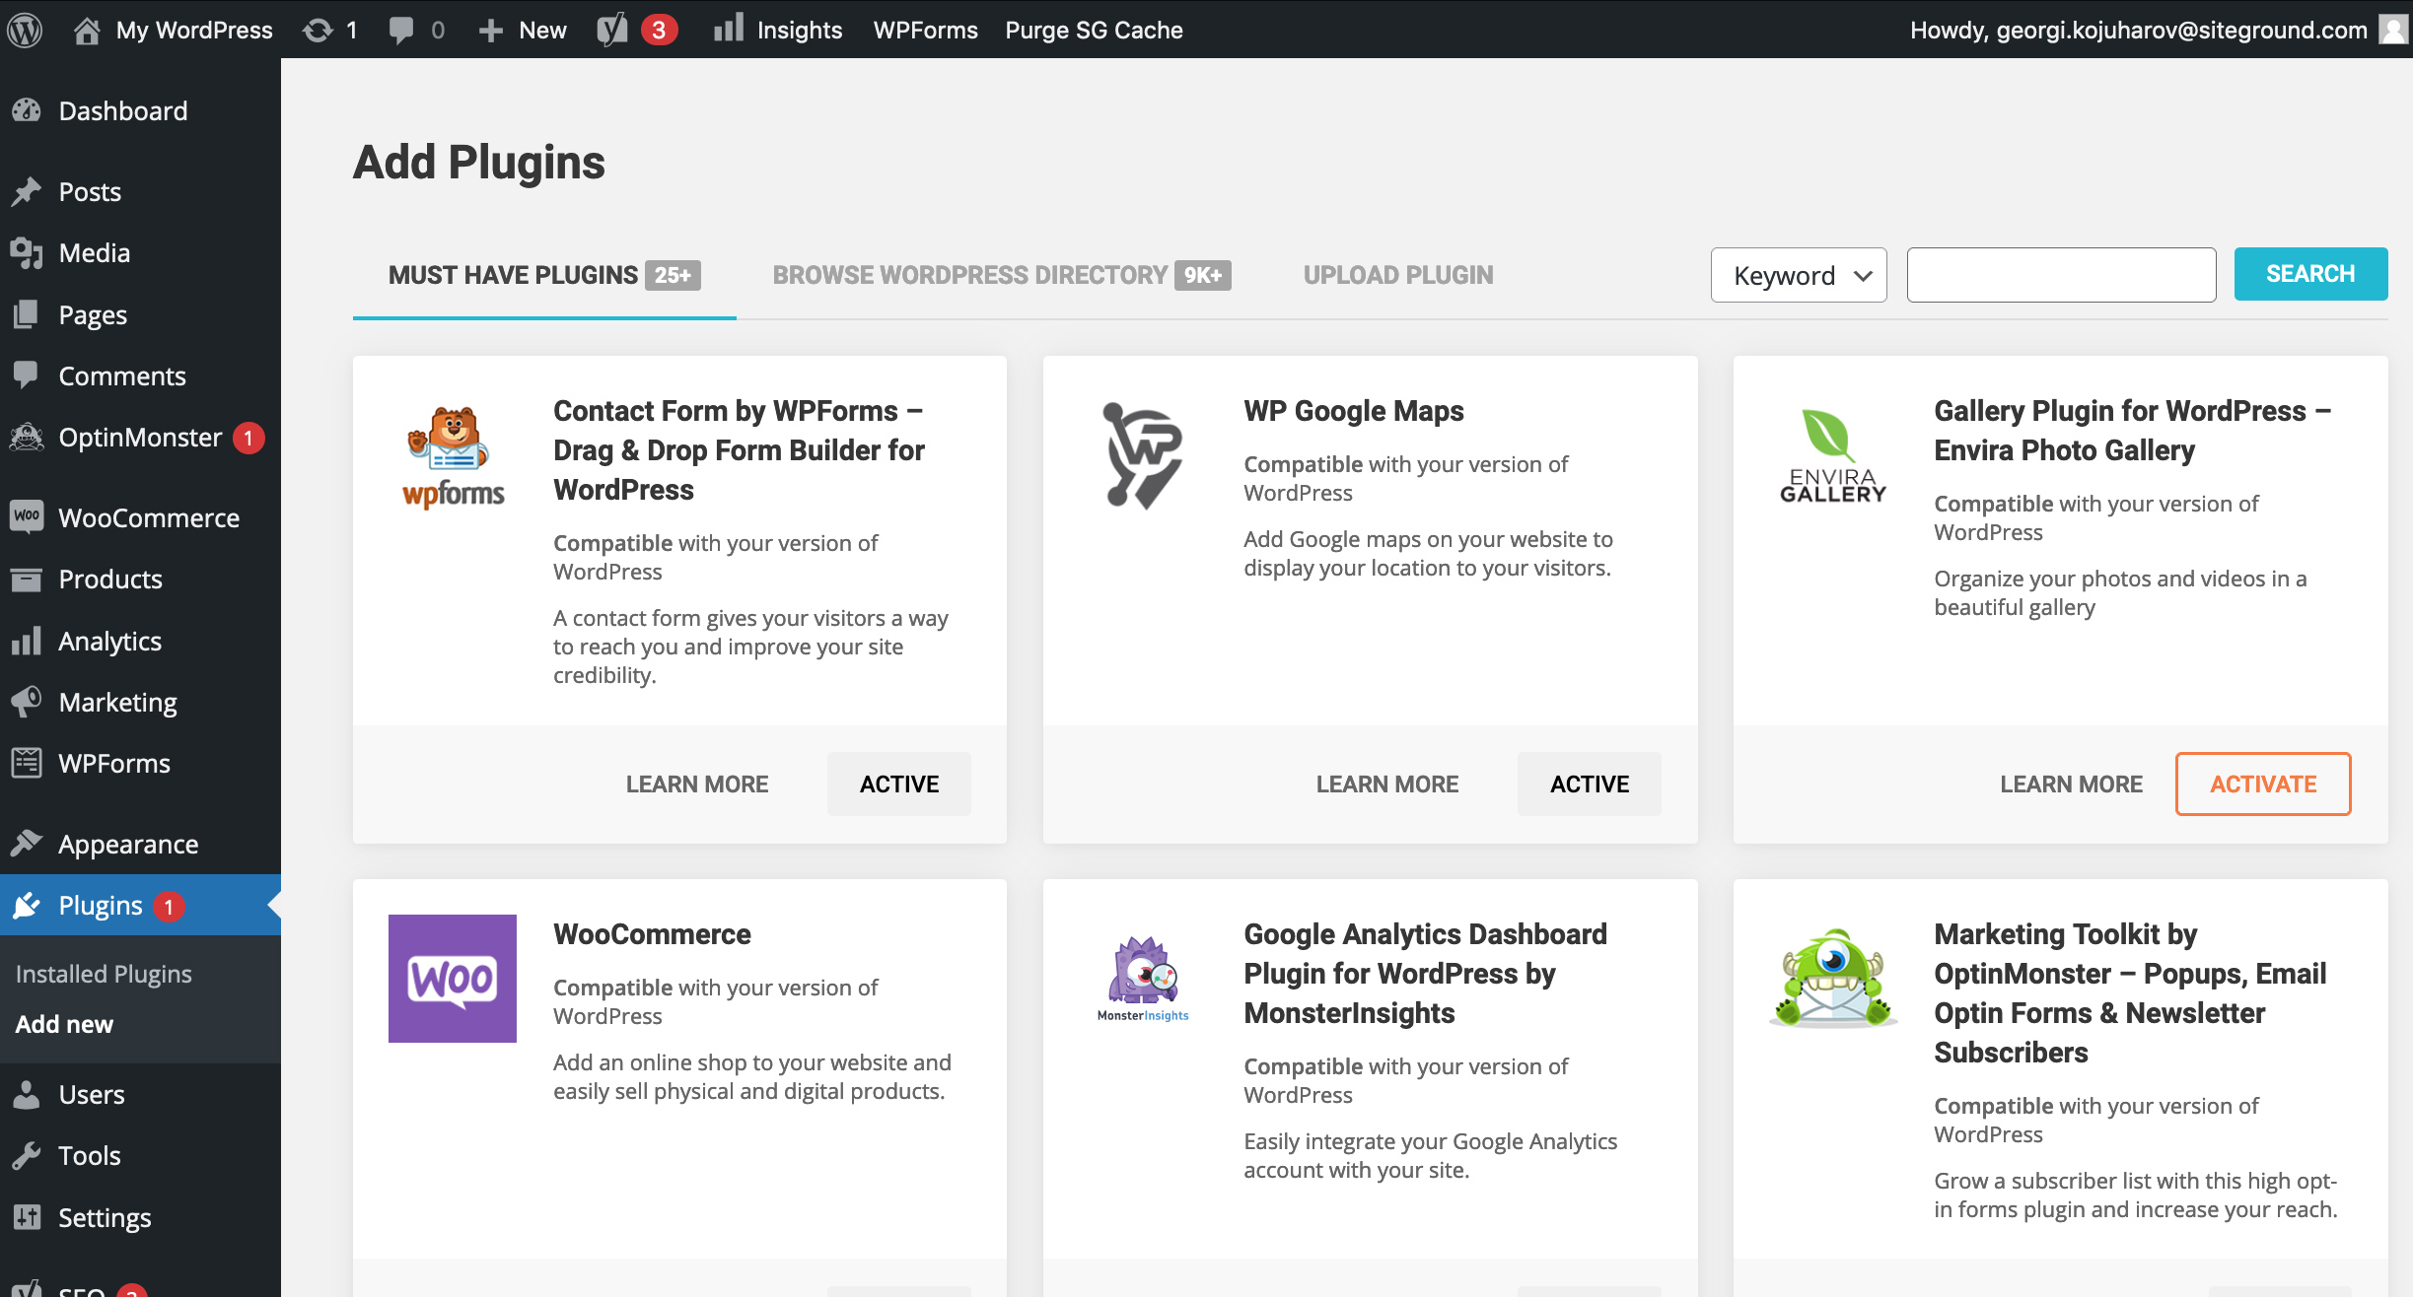Click the Tools wrench icon
The height and width of the screenshot is (1297, 2413).
click(27, 1155)
